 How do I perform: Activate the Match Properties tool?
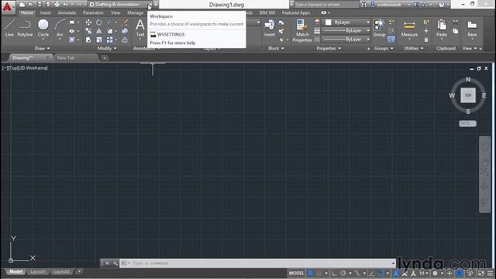pos(302,31)
